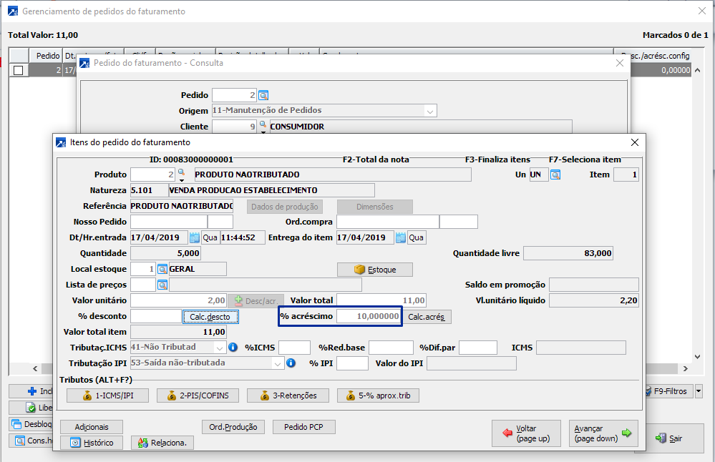Click dropdown arrow below Produto search icon

pyautogui.click(x=181, y=180)
